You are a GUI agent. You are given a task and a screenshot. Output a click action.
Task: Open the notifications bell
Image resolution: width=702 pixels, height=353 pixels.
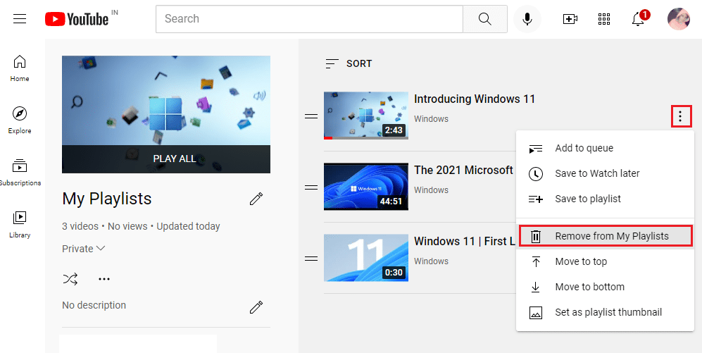[x=638, y=19]
